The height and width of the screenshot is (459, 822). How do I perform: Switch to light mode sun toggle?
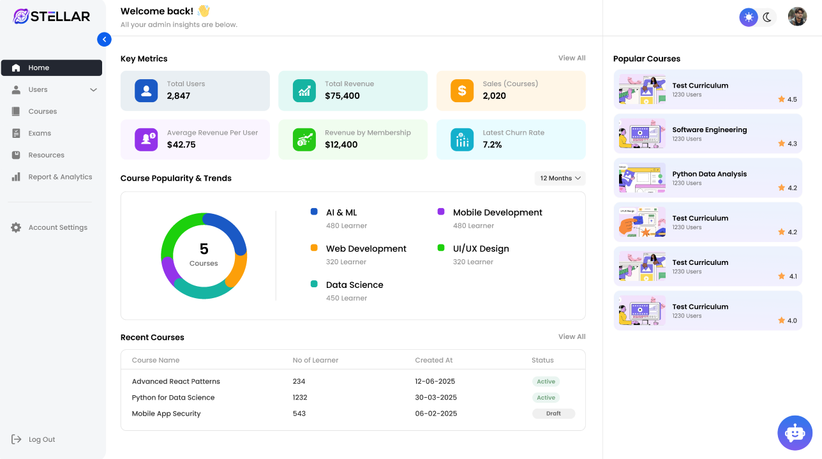point(749,17)
